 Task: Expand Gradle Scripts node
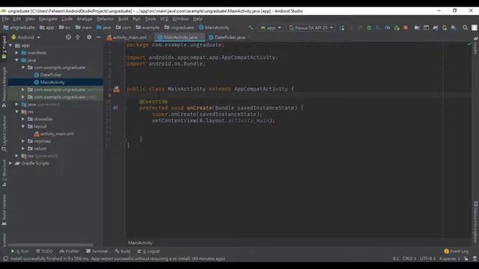(x=10, y=163)
